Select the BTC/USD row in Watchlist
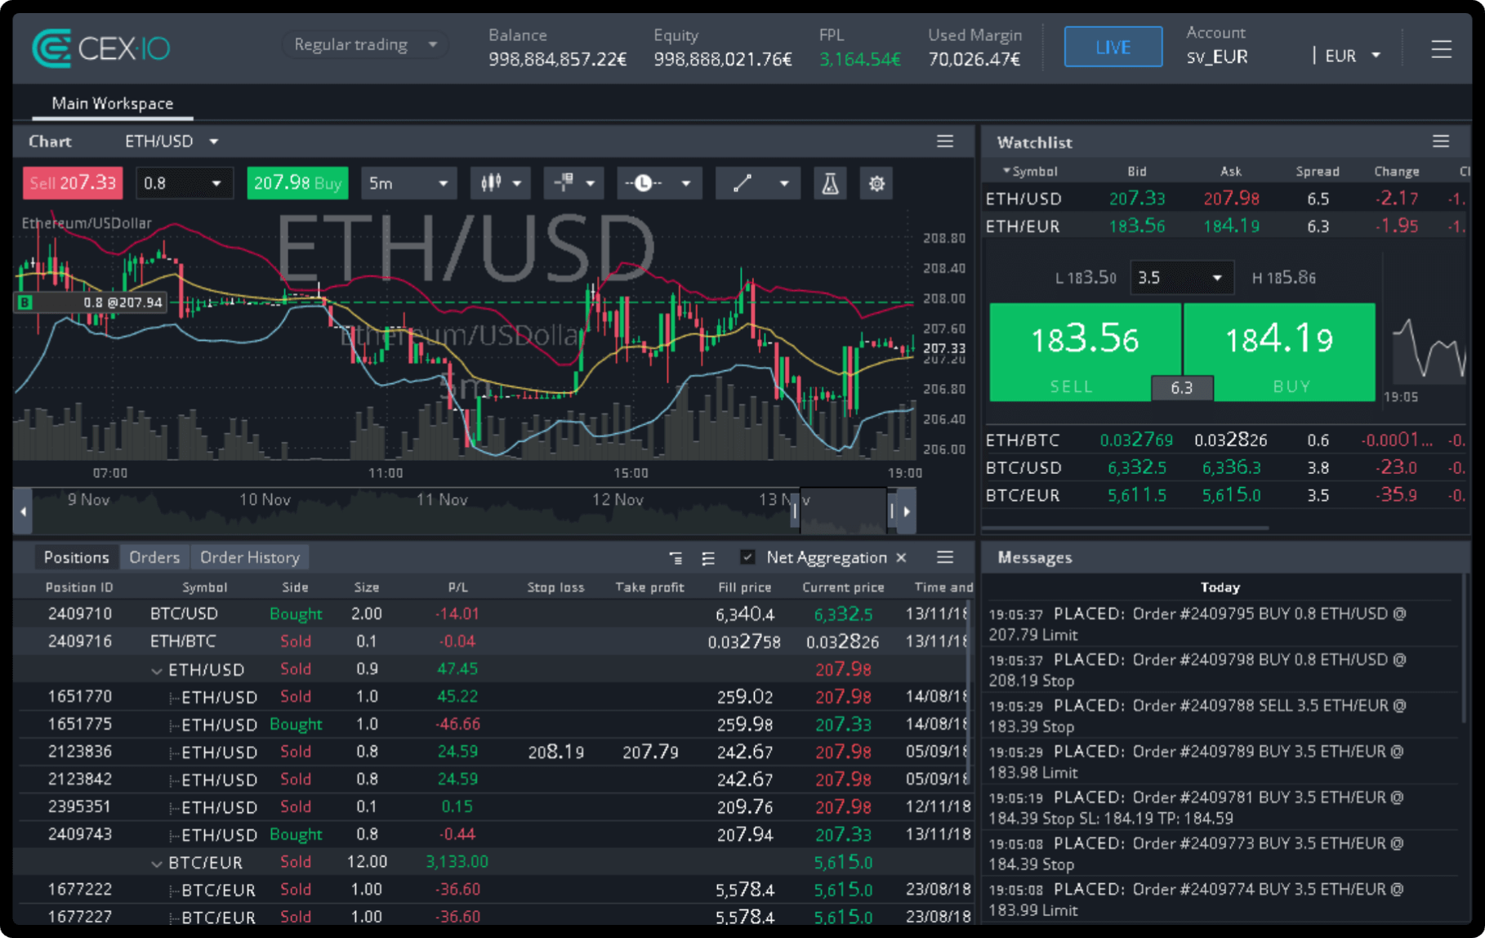 pyautogui.click(x=1023, y=468)
